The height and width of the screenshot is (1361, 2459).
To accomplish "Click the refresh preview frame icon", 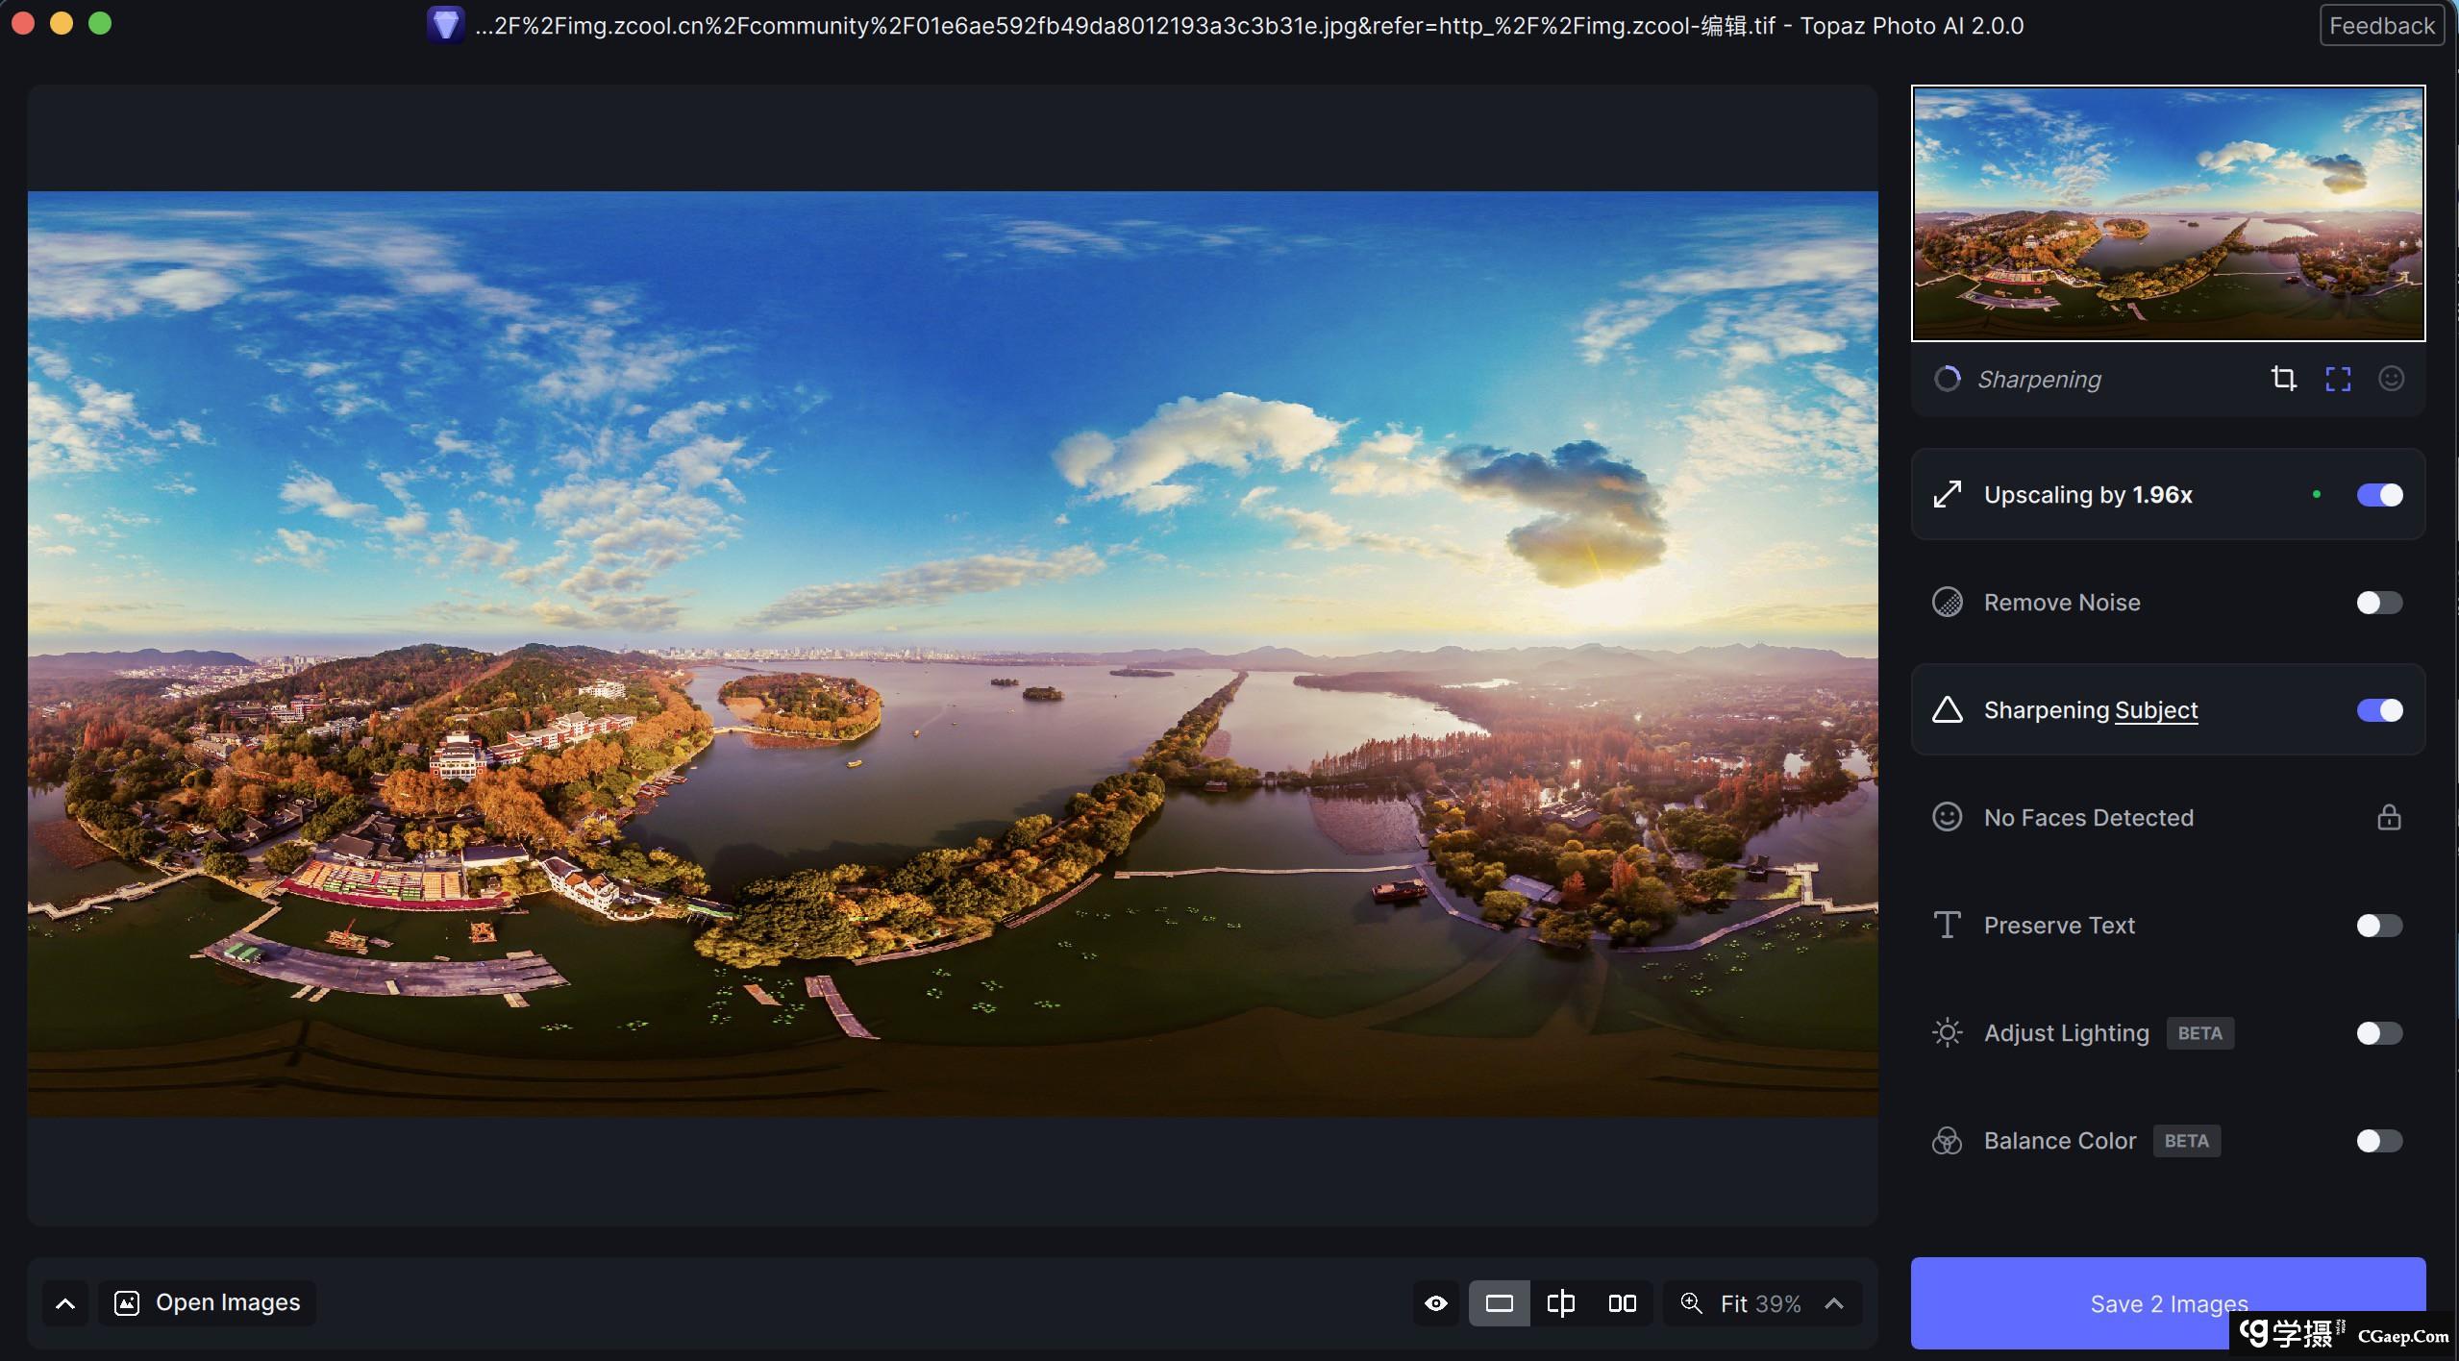I will [x=2338, y=379].
